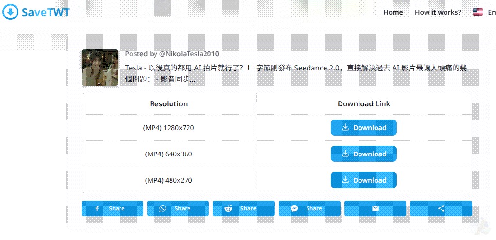
Task: Click the (MP4) 480x270 resolution cell
Action: 169,180
